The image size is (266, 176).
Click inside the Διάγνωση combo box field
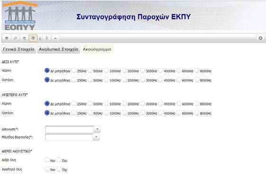pyautogui.click(x=70, y=129)
